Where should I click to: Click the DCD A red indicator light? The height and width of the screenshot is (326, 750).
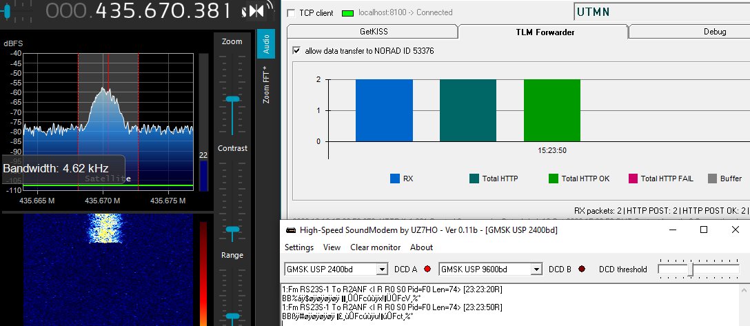[x=427, y=269]
